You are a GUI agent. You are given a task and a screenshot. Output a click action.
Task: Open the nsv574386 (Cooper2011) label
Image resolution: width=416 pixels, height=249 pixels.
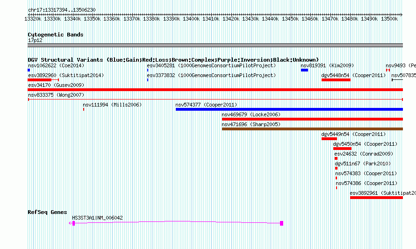pos(366,183)
